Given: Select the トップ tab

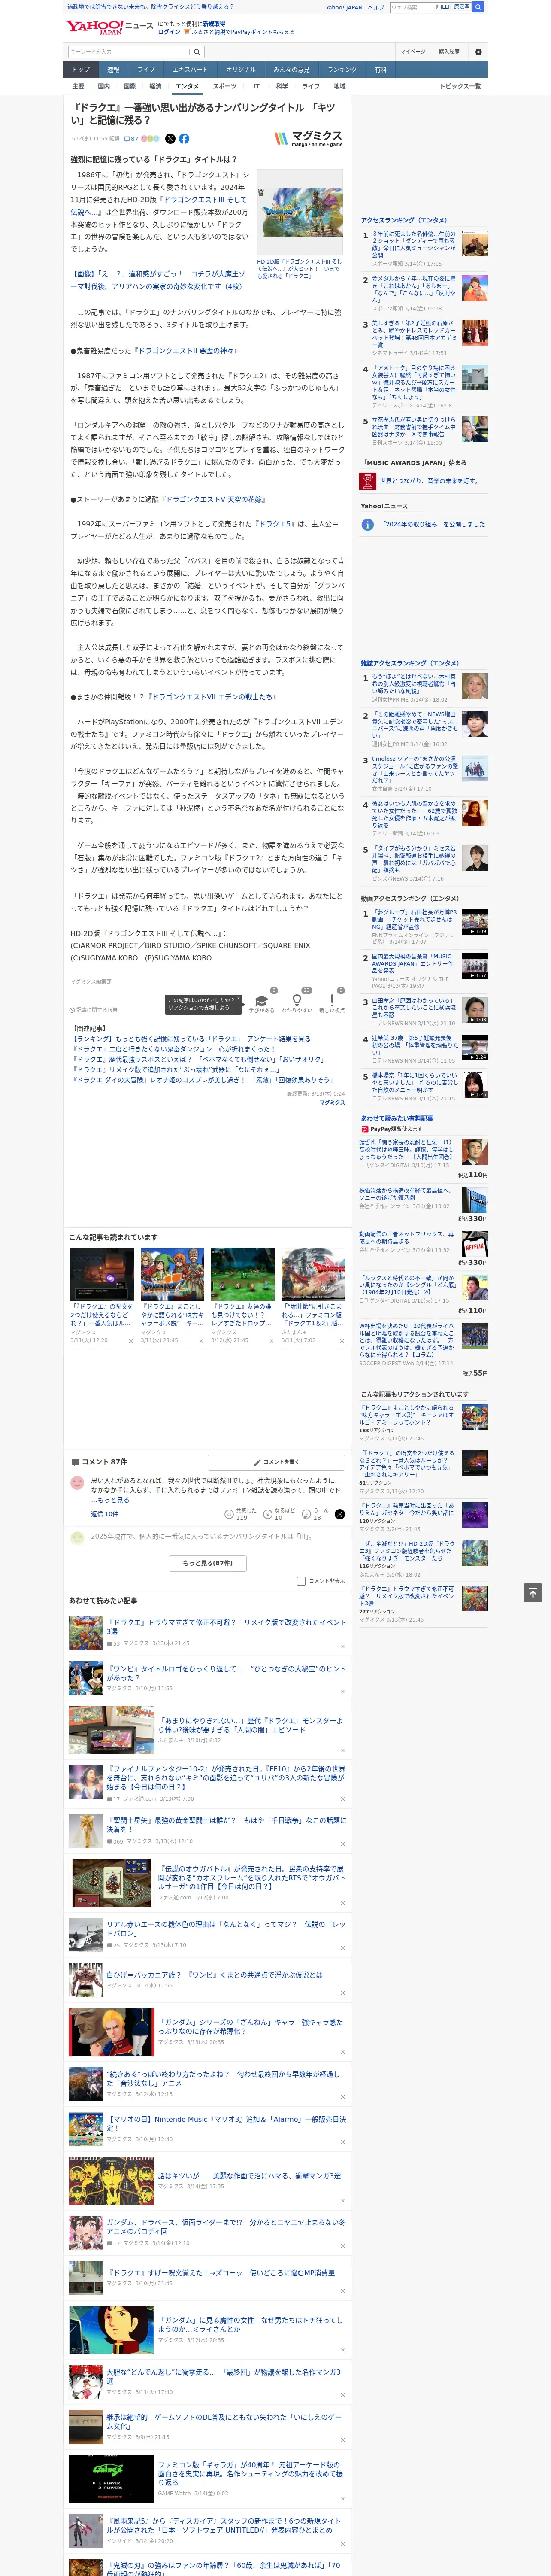Looking at the screenshot, I should tap(81, 70).
